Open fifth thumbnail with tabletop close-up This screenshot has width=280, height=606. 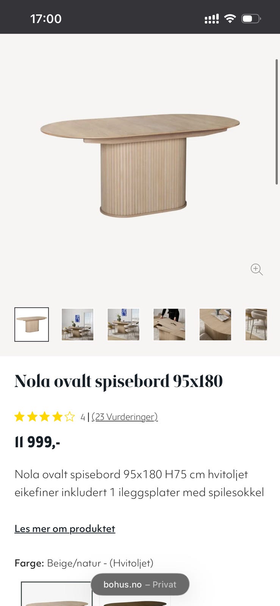[x=215, y=325]
